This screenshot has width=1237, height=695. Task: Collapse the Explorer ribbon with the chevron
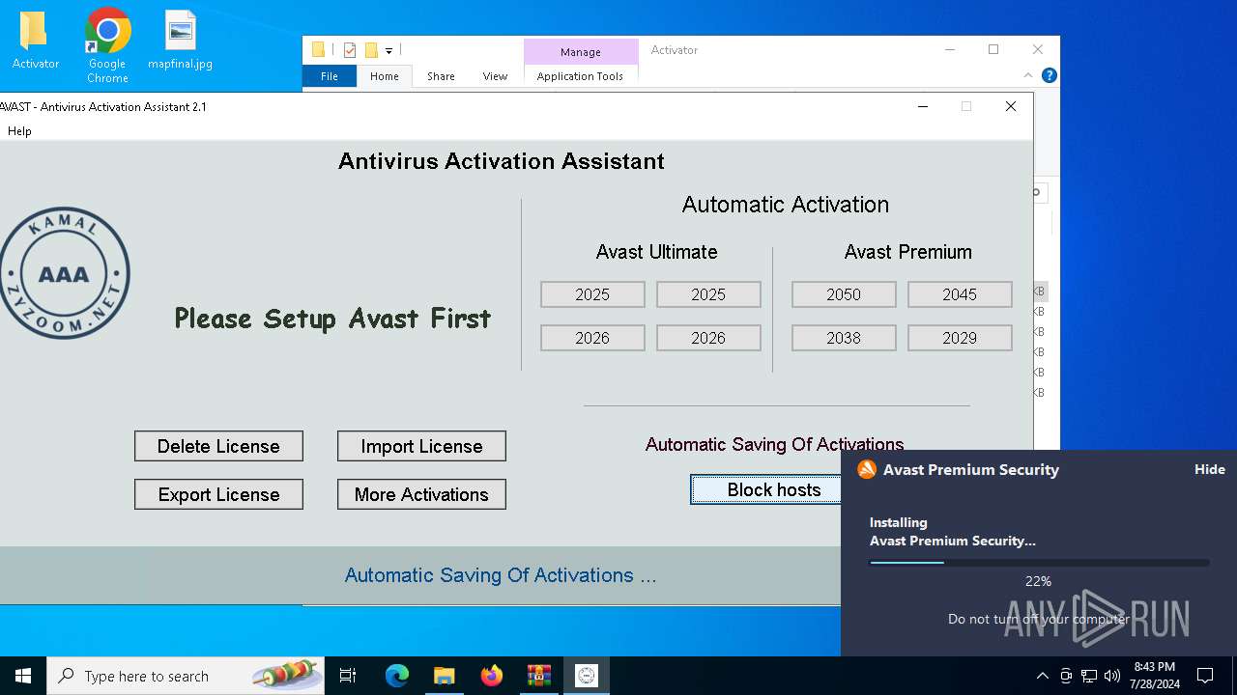1028,75
